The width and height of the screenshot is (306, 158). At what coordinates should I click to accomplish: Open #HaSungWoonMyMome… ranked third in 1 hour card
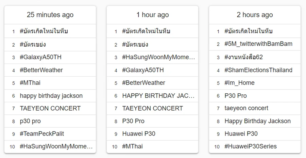[x=158, y=57]
